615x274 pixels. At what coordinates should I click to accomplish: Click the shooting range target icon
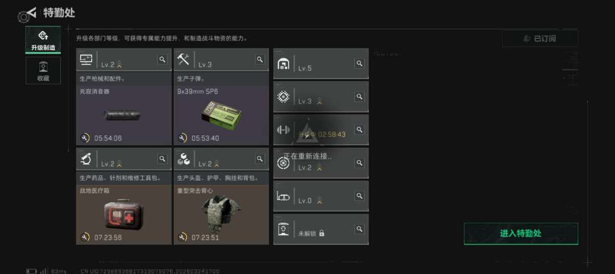283,163
